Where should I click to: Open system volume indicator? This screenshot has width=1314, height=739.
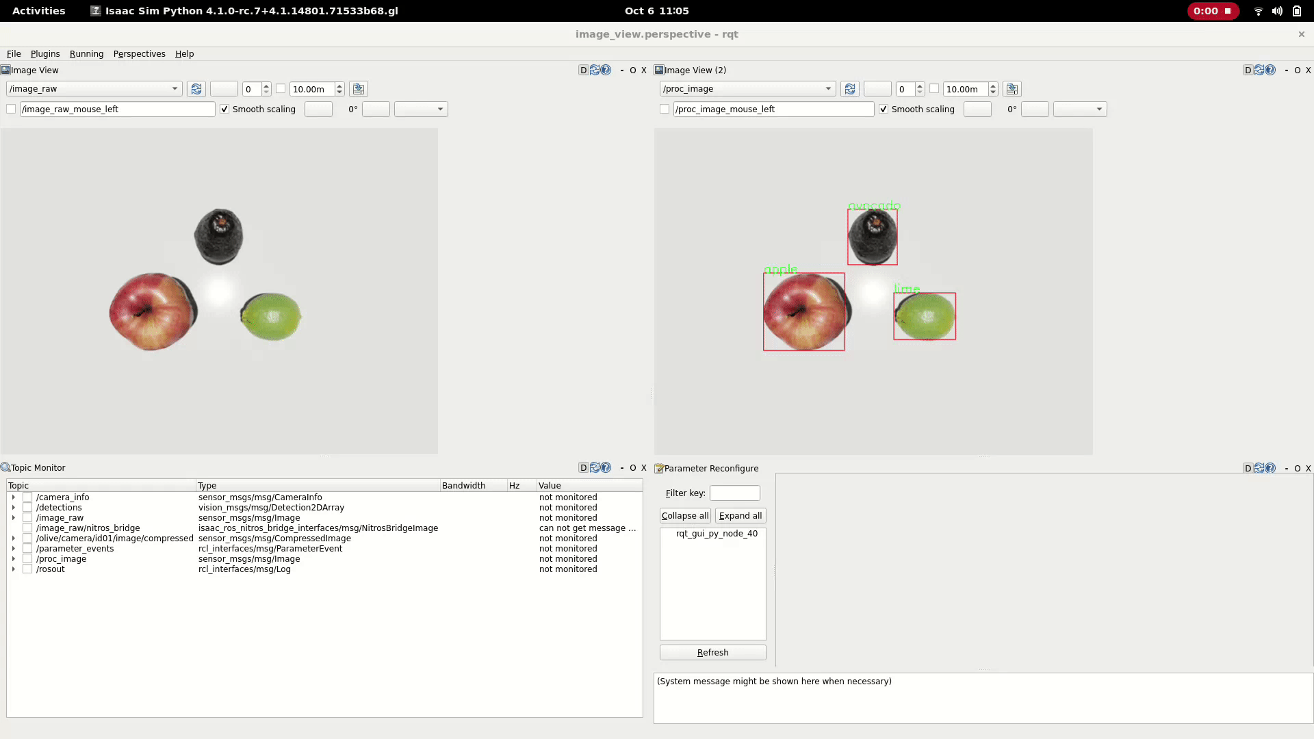coord(1277,11)
